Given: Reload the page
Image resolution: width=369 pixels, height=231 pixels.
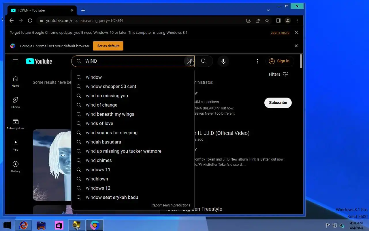Looking at the screenshot, I should coord(30,21).
